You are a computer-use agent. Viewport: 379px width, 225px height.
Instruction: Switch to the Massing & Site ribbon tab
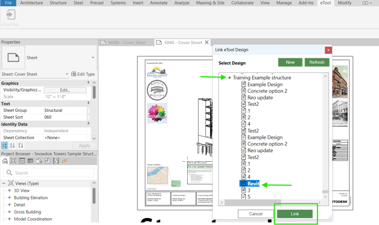click(x=210, y=3)
